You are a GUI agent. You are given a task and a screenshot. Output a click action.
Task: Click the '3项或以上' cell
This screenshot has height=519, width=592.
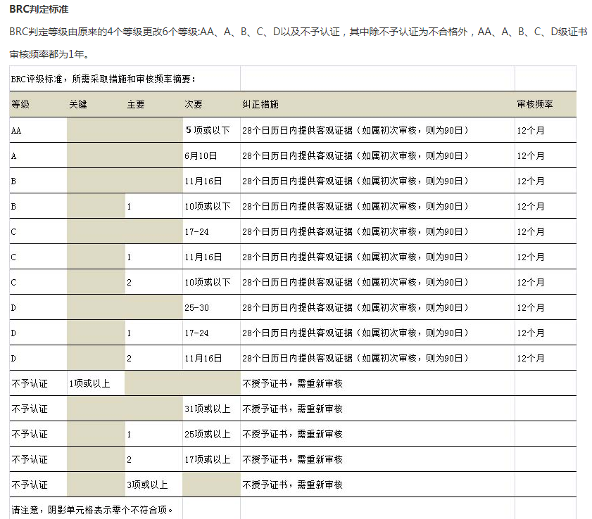147,485
